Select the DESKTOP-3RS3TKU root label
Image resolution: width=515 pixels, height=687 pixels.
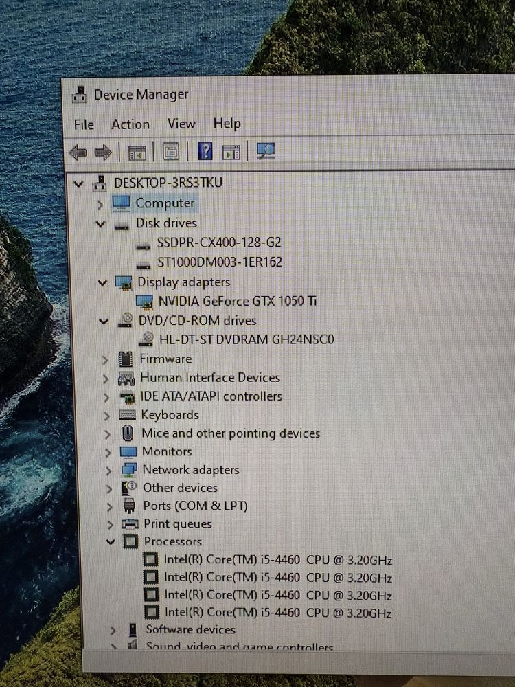click(x=168, y=183)
